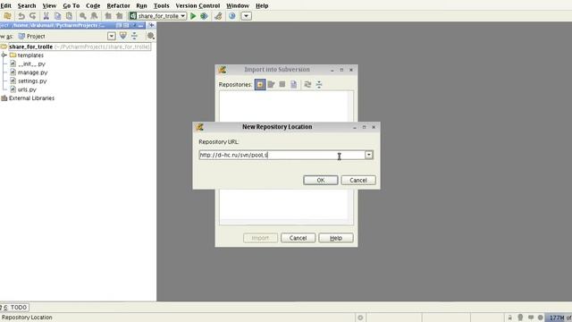Select share_for_trolle project root
This screenshot has width=572, height=322.
tap(30, 47)
